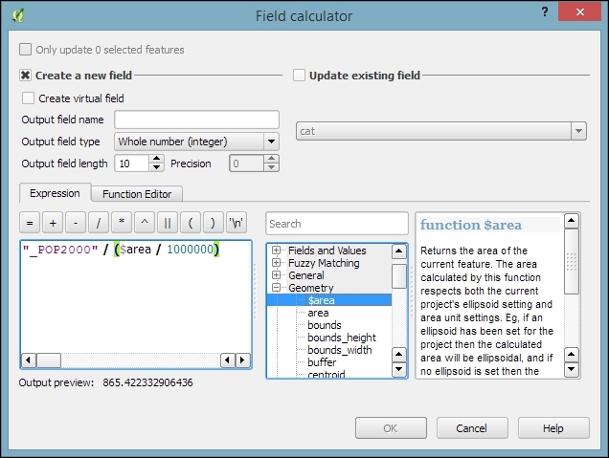The image size is (609, 458).
Task: Uncheck Create a new field
Action: [x=26, y=76]
